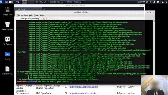Open the Kali applications menu icon

pyautogui.click(x=1, y=2)
